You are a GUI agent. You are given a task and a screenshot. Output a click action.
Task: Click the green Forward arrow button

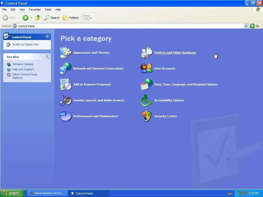coord(25,18)
